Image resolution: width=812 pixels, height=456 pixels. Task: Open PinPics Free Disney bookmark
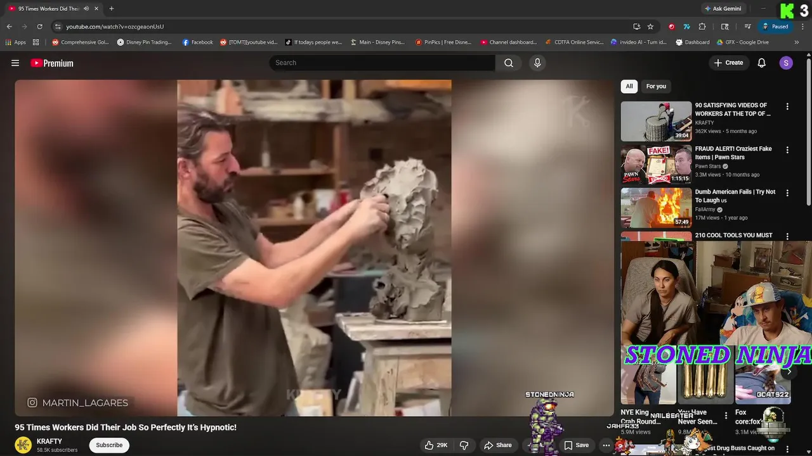point(443,42)
